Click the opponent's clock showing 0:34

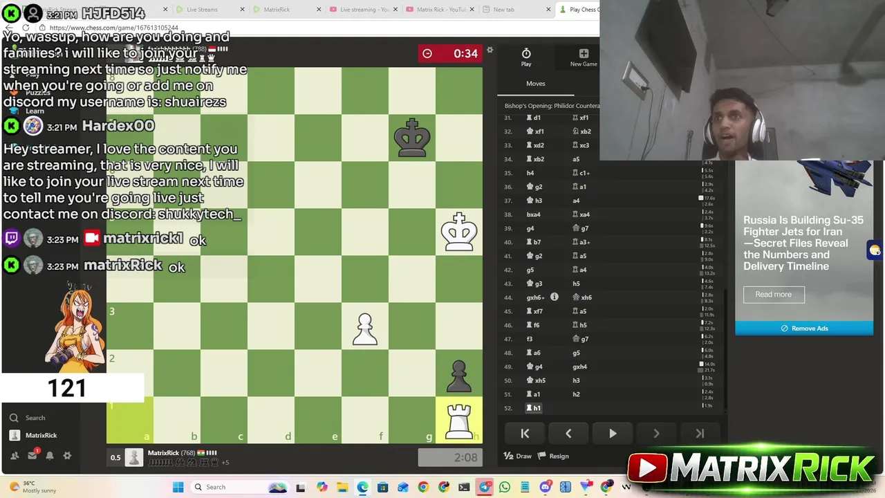tap(450, 53)
